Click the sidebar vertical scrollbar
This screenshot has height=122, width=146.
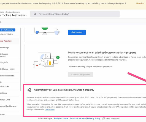[21, 59]
